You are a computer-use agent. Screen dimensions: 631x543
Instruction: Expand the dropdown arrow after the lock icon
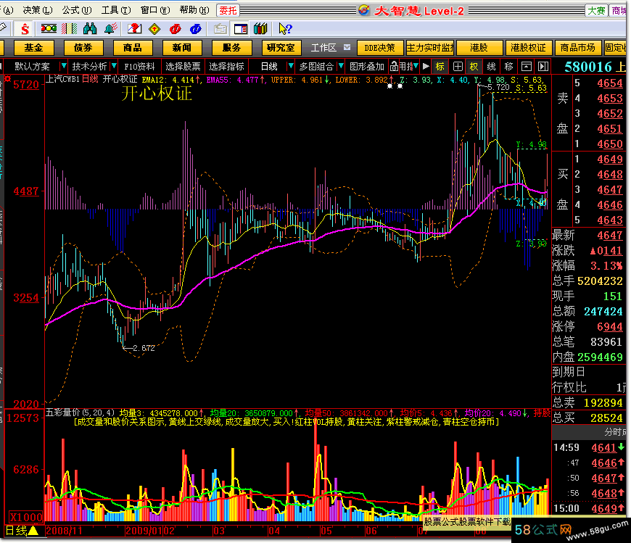pyautogui.click(x=416, y=66)
